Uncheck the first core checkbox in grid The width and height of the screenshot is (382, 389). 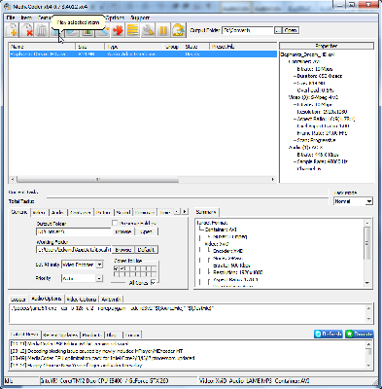[117, 268]
